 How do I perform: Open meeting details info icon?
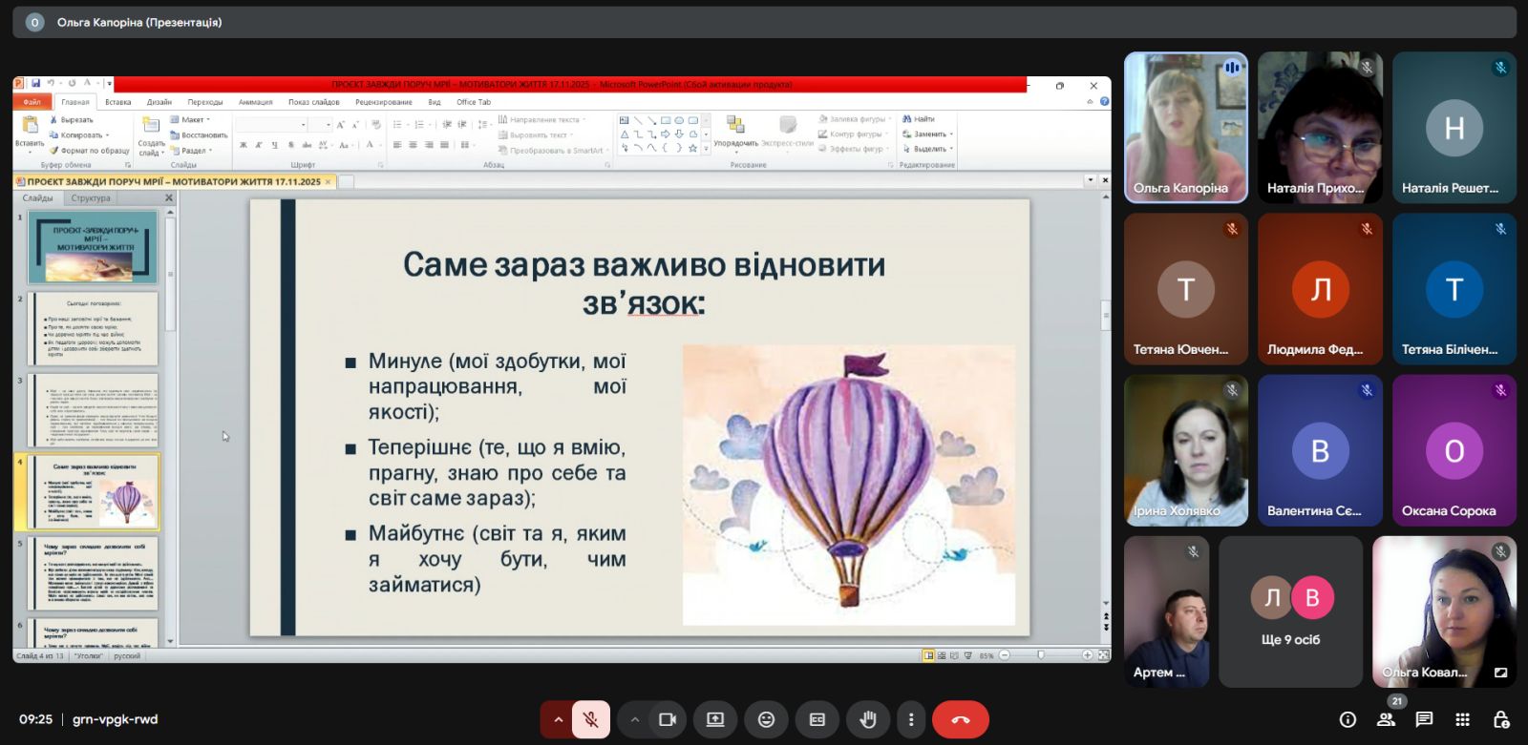(x=1348, y=719)
